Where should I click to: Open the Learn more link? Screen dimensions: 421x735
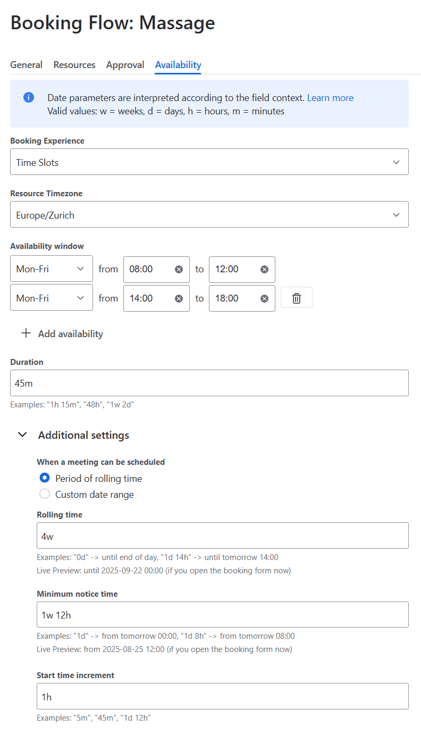[330, 98]
